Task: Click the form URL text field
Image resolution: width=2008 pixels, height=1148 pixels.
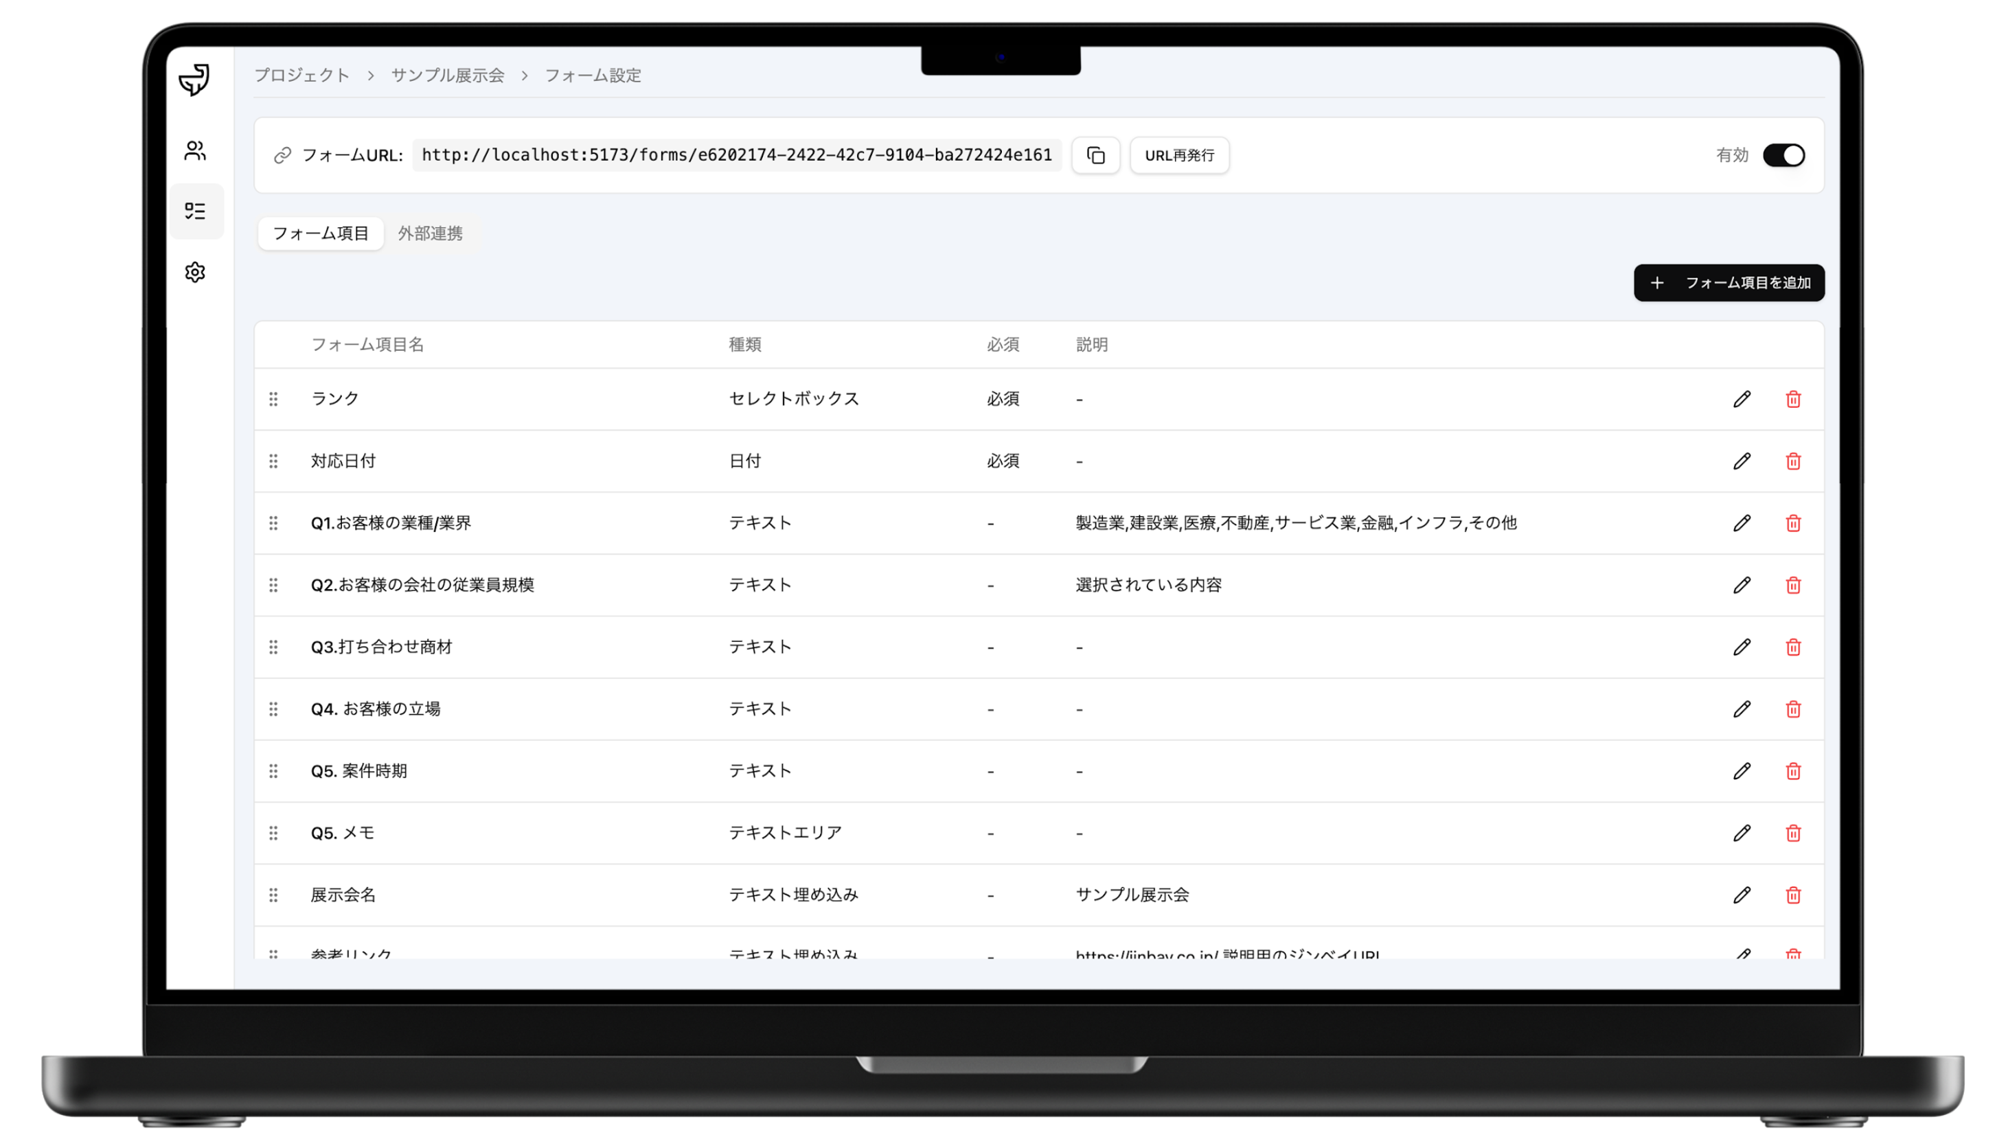Action: [736, 155]
